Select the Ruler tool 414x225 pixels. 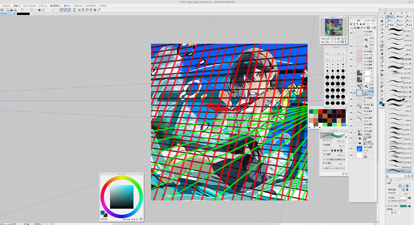[382, 87]
